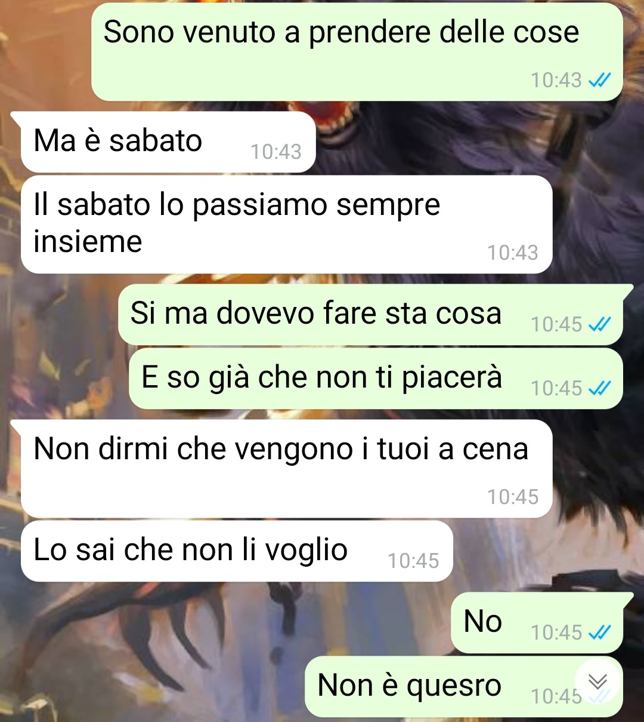644x722 pixels.
Task: Select the message 'Il sabato lo passiamo sempre insieme'
Action: pyautogui.click(x=286, y=225)
